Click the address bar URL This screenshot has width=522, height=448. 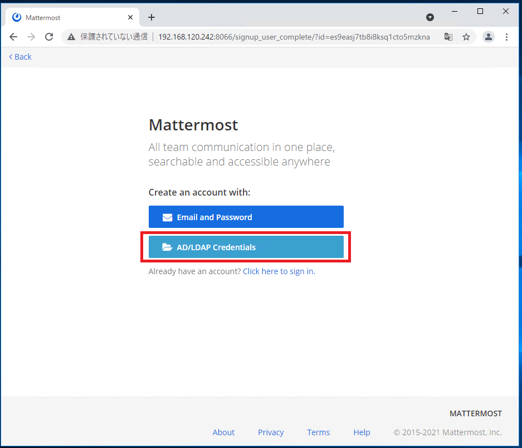point(294,37)
